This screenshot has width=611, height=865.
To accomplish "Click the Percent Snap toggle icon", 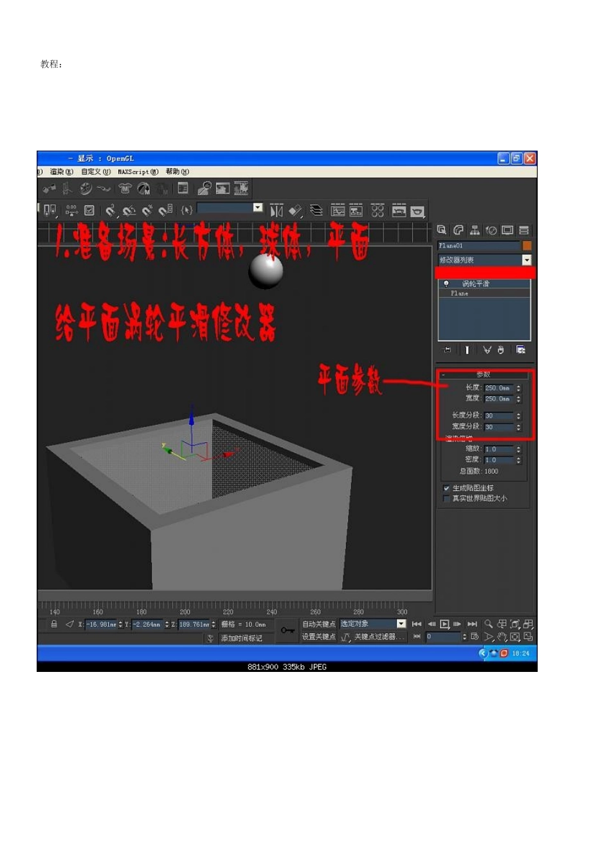I will (x=147, y=210).
